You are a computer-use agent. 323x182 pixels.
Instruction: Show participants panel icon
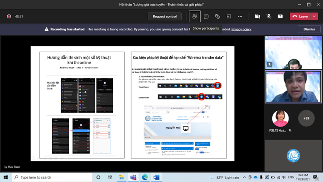point(195,16)
